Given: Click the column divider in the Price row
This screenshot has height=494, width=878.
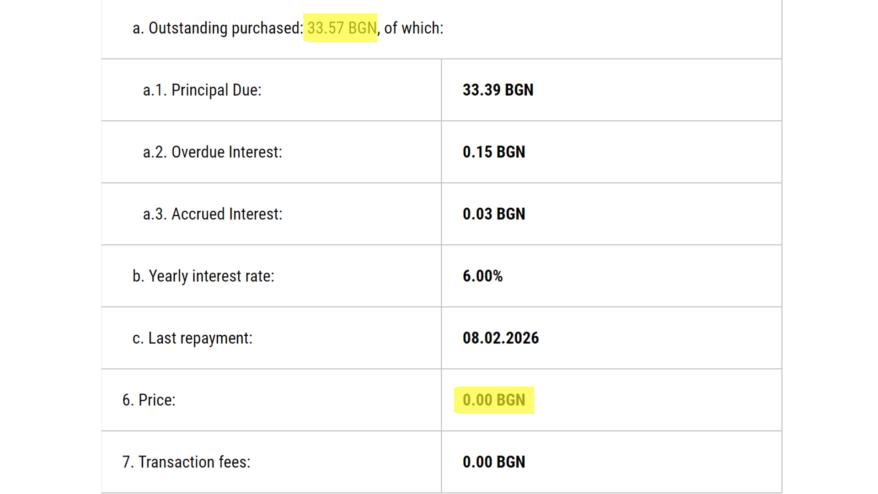Looking at the screenshot, I should [441, 400].
